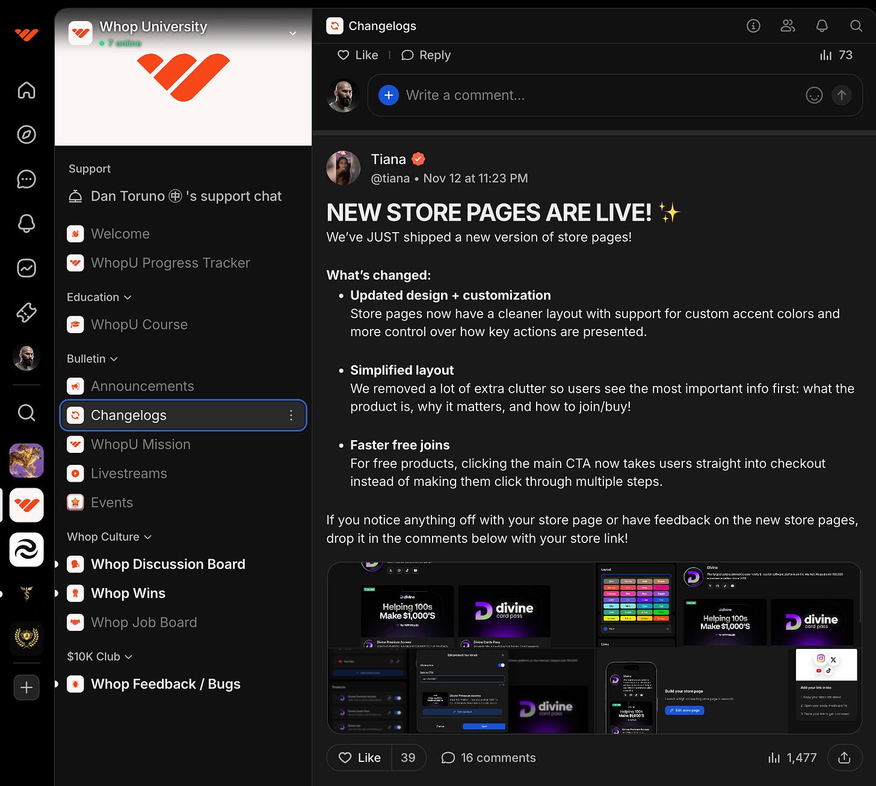
Task: Open the Announcements channel
Action: coord(183,386)
